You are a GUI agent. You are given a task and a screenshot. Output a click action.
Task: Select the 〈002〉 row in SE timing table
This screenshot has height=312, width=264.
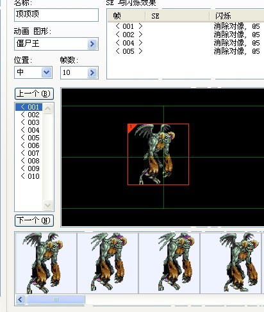tap(185, 35)
